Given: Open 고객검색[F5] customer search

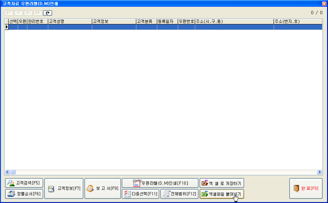Looking at the screenshot, I should click(x=24, y=183).
